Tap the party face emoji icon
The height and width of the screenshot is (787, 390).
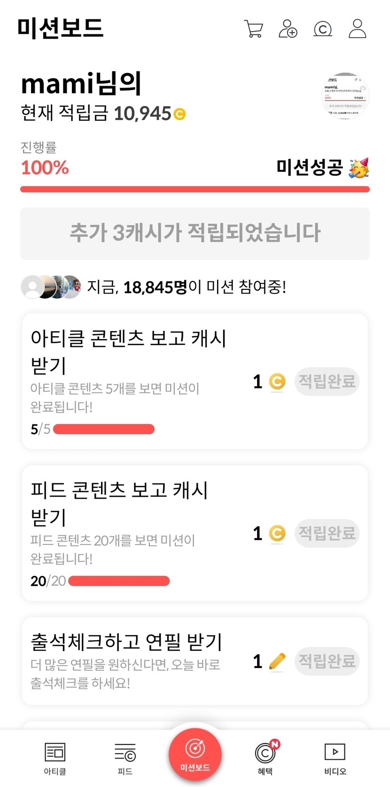tap(359, 168)
